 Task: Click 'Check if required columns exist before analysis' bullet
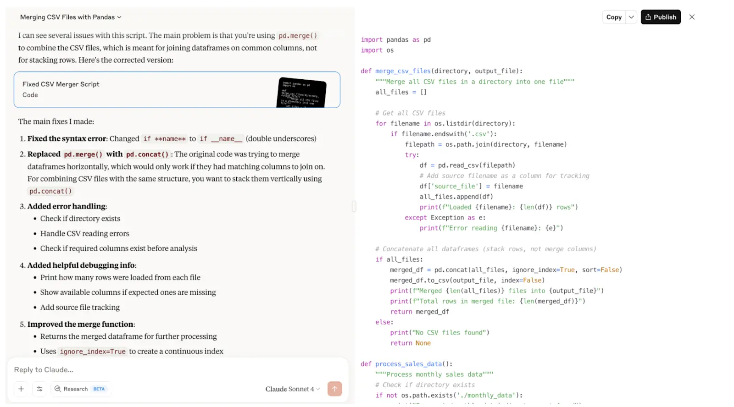119,248
